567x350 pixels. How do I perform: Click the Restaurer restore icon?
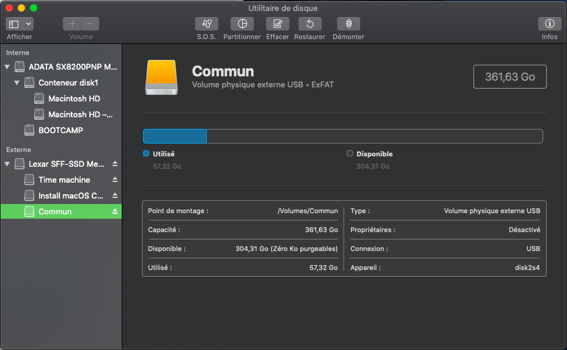(x=309, y=24)
